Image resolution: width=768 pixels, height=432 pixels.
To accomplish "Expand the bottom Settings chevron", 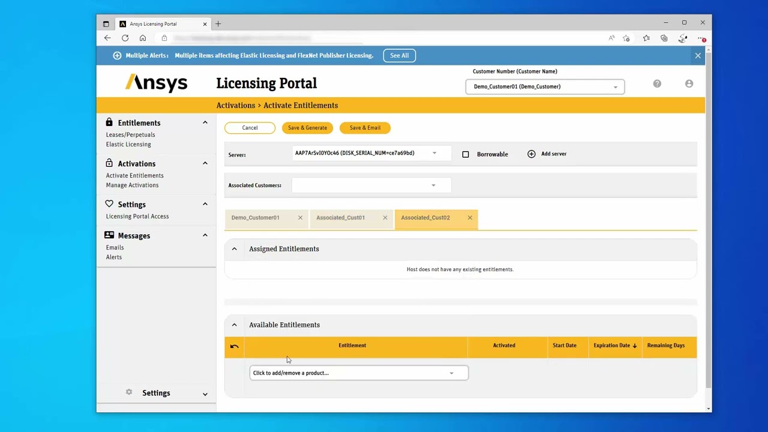I will [x=205, y=394].
